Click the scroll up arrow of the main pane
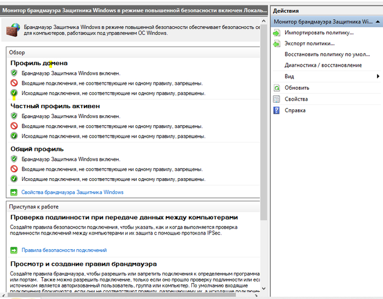 coord(264,21)
